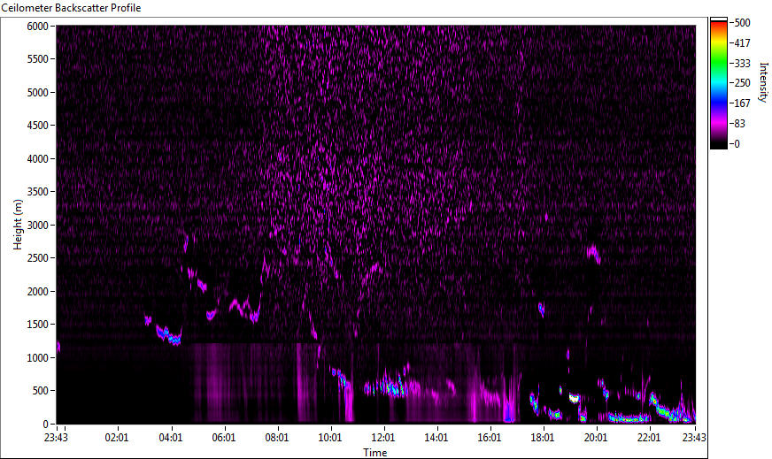Screen dimensions: 772x459
Task: Click the 12:01 time axis label
Action: 383,438
